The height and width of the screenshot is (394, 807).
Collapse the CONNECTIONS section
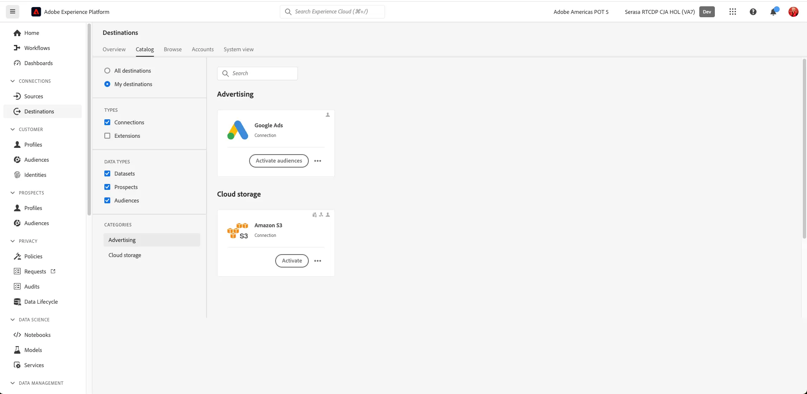tap(13, 81)
